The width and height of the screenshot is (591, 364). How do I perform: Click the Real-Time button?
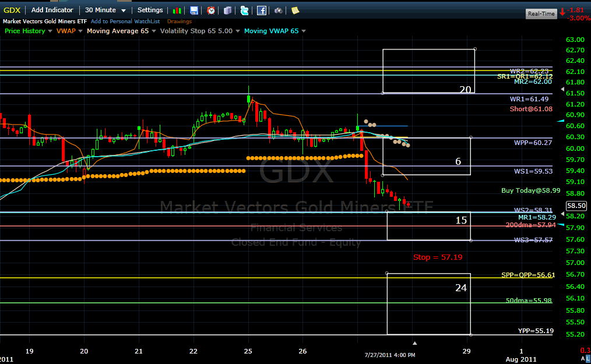click(x=541, y=13)
